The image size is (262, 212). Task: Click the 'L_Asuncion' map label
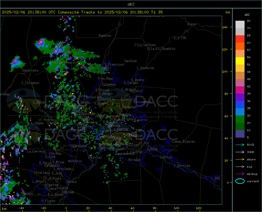click(x=146, y=68)
